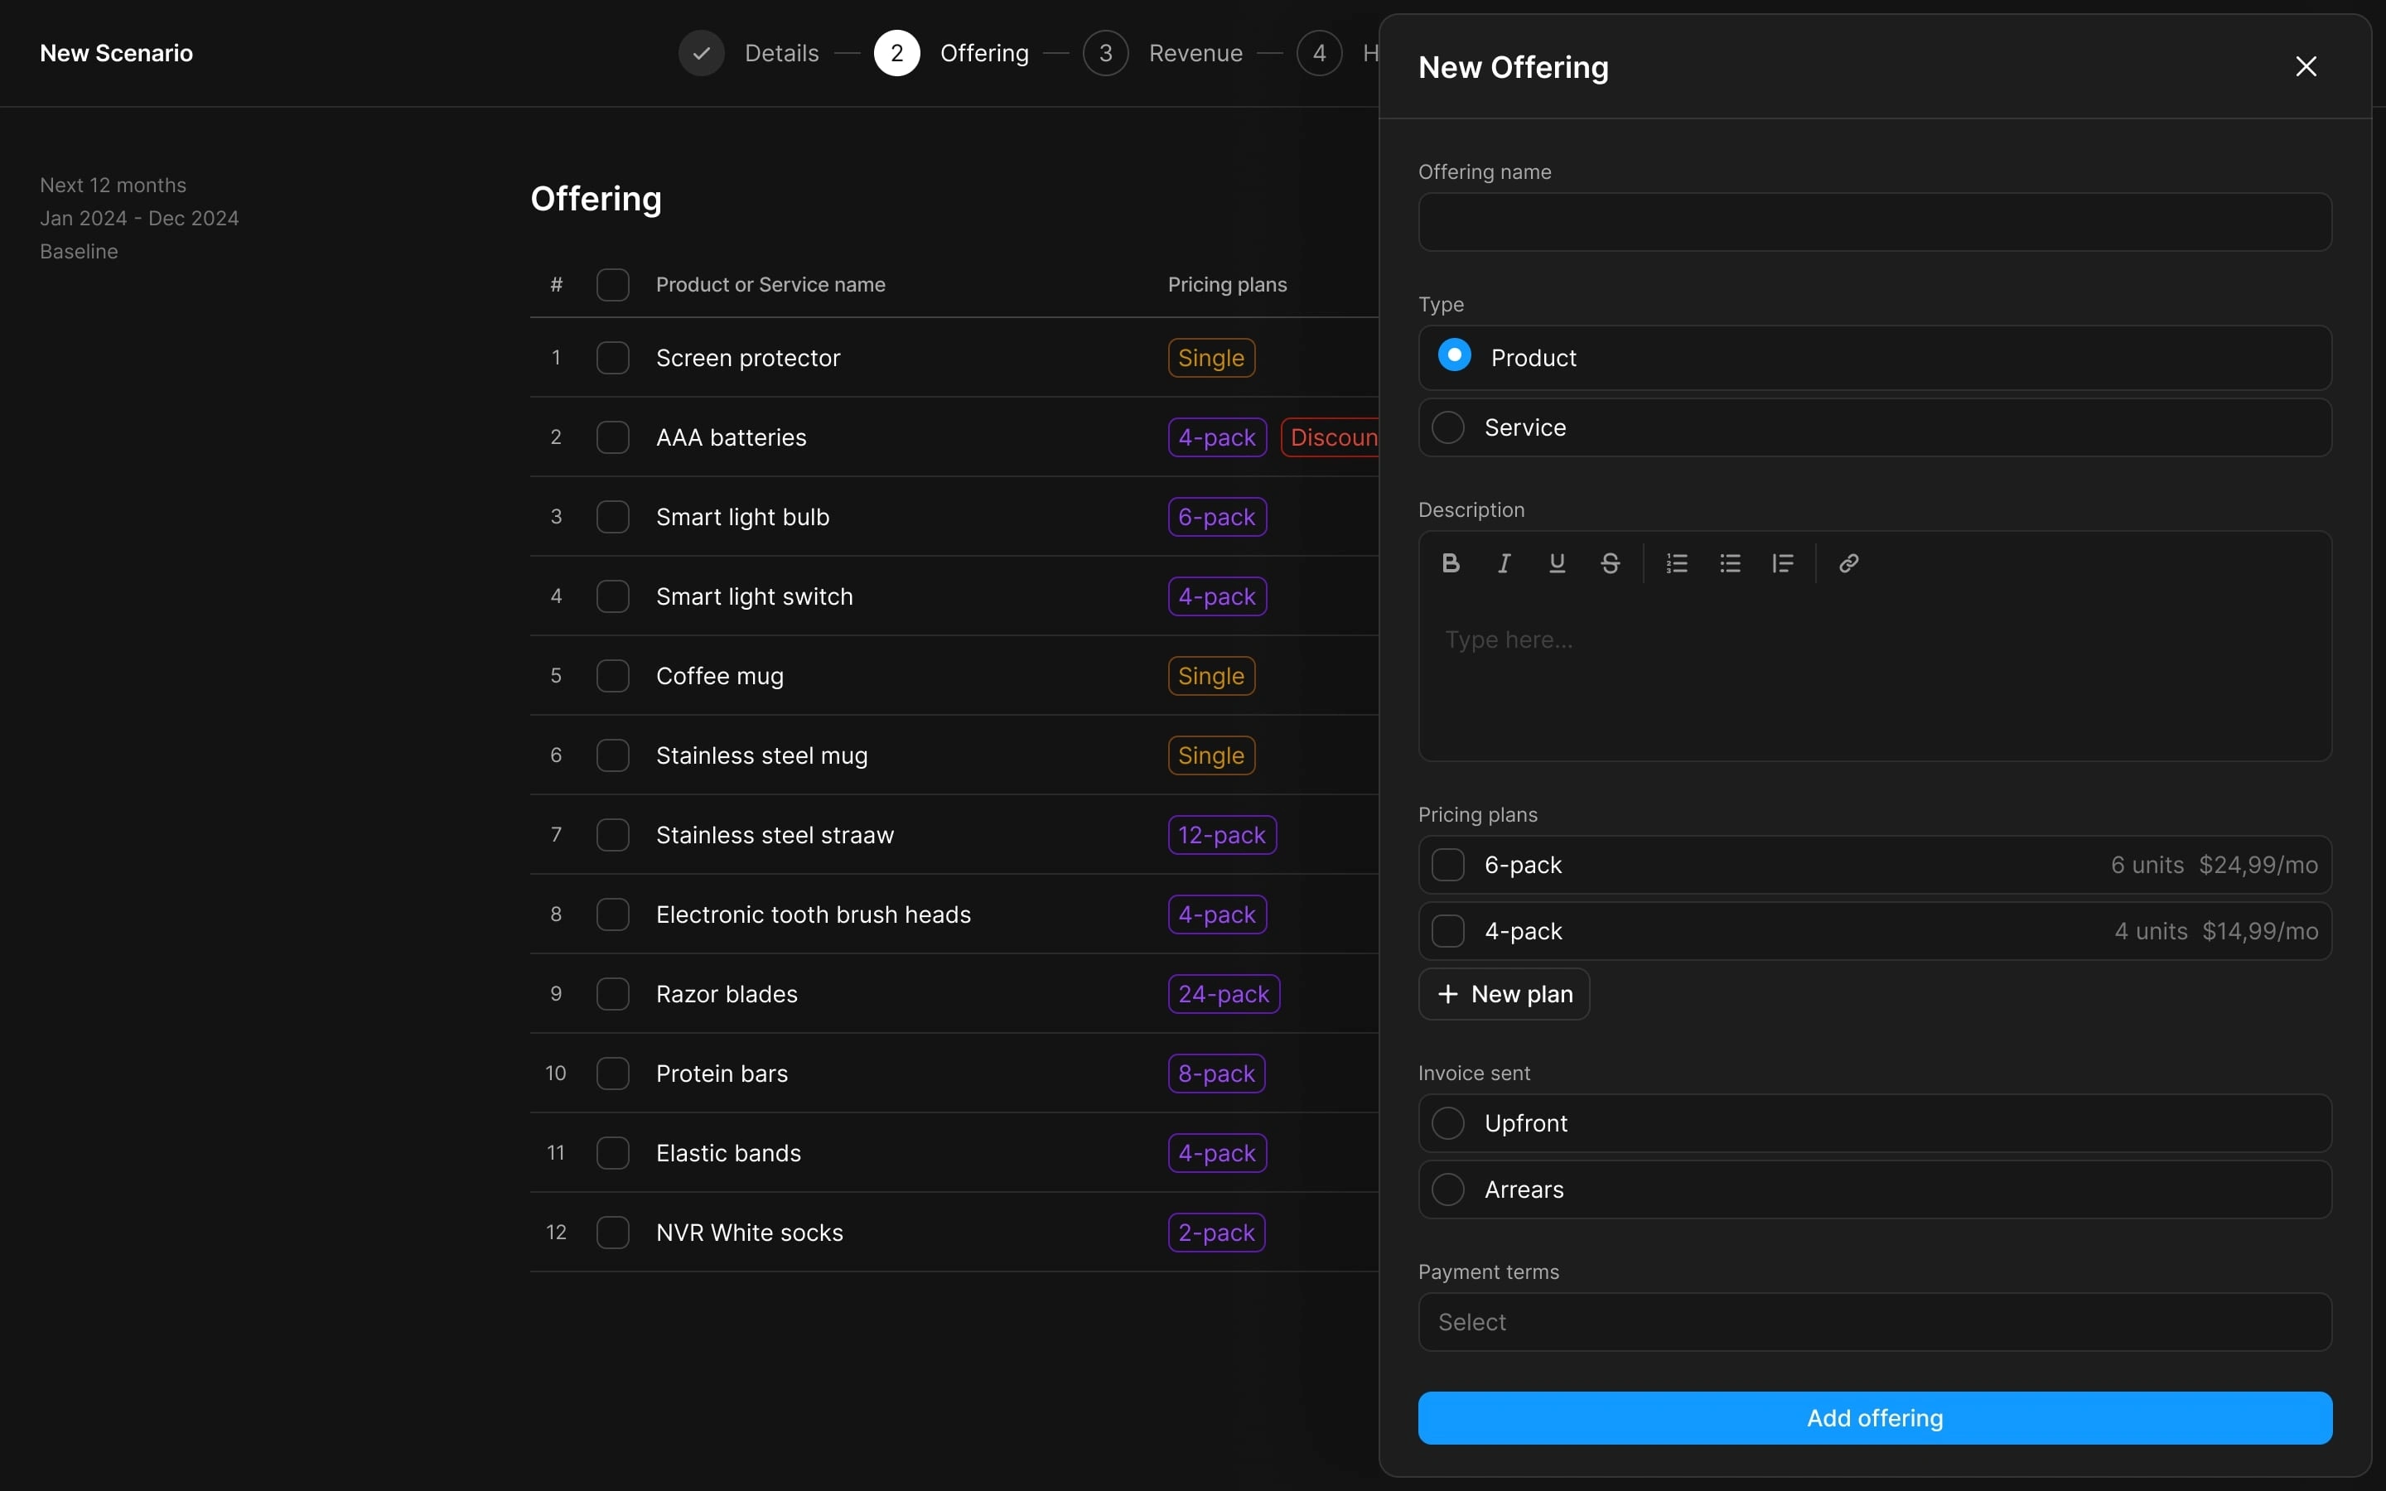Enable the 4-pack pricing plan checkbox
Viewport: 2386px width, 1491px height.
tap(1448, 931)
